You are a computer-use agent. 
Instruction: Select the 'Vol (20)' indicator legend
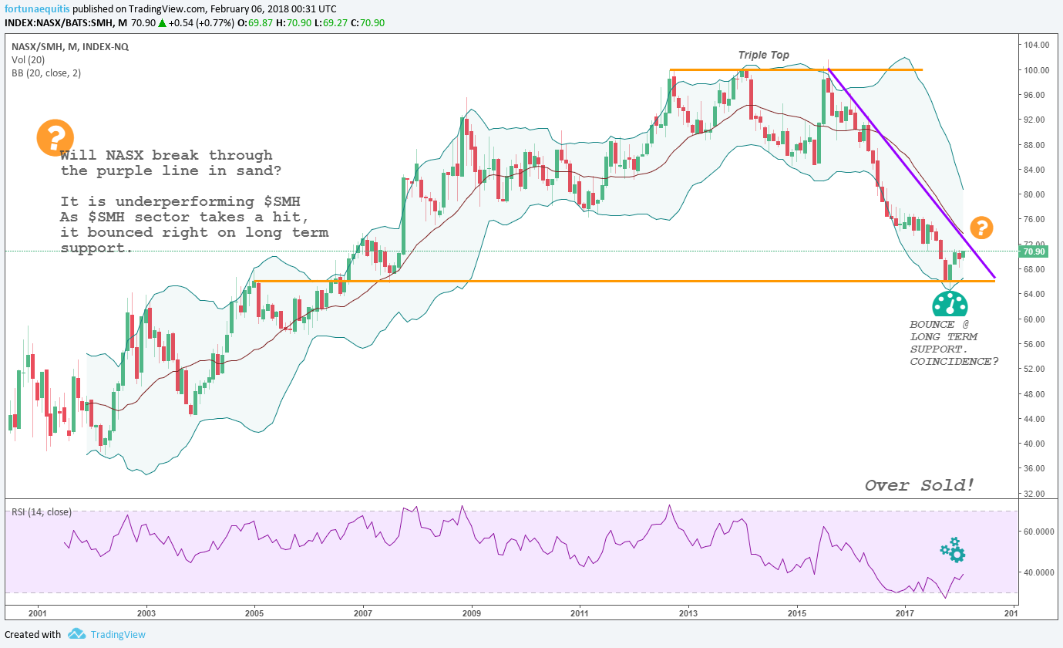pyautogui.click(x=28, y=59)
